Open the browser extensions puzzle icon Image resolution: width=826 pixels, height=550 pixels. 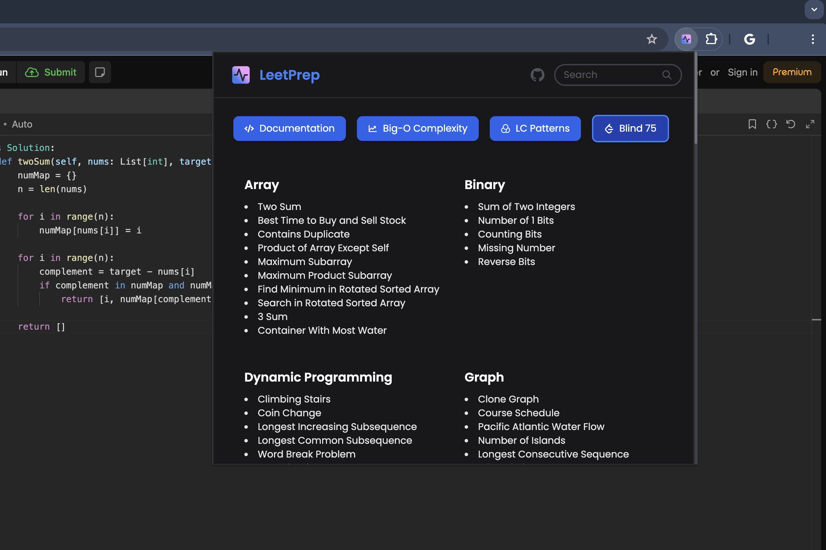(711, 39)
